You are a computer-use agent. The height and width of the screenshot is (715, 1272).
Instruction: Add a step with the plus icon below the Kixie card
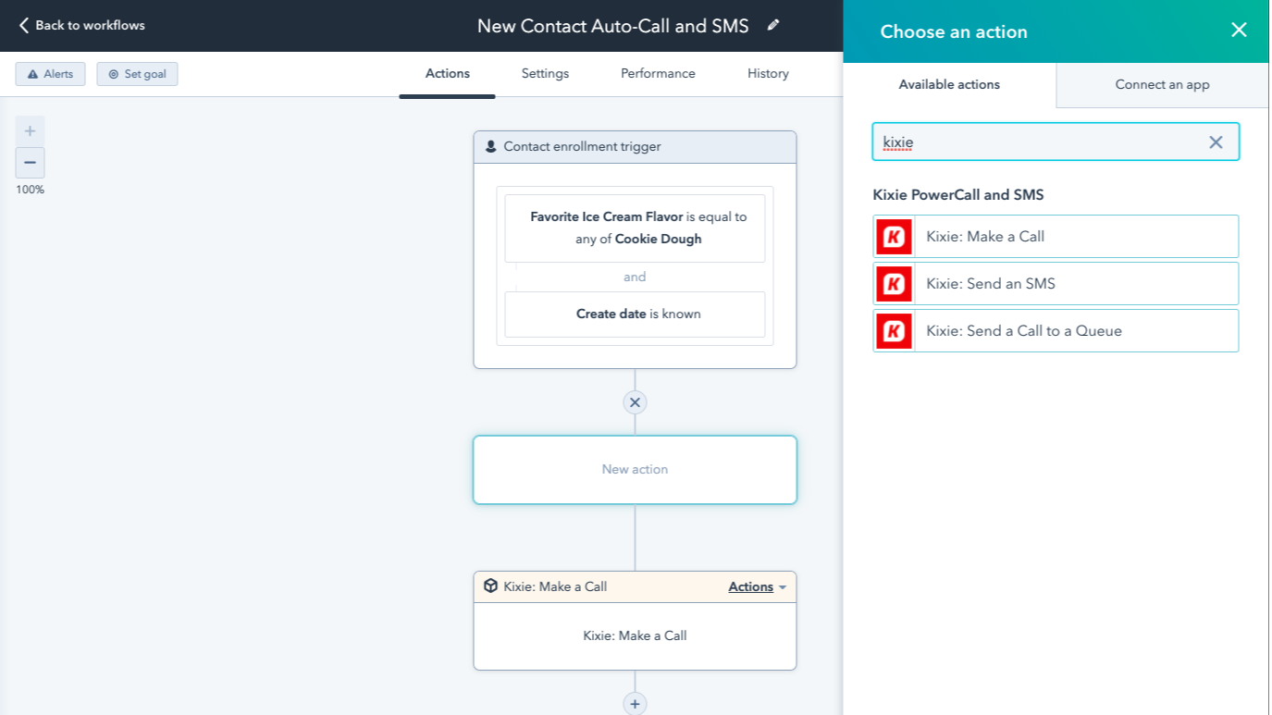[x=635, y=704]
